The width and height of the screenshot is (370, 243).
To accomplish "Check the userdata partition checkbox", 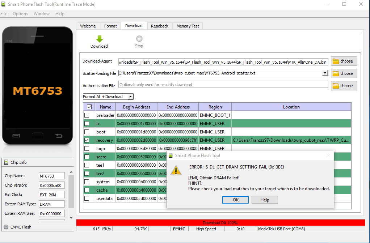I will pos(87,199).
